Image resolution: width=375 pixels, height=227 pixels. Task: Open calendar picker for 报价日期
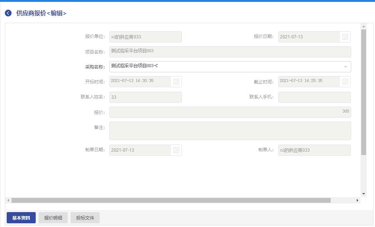point(345,37)
